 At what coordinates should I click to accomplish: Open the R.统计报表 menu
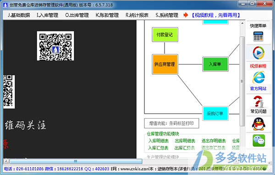pos(137,15)
